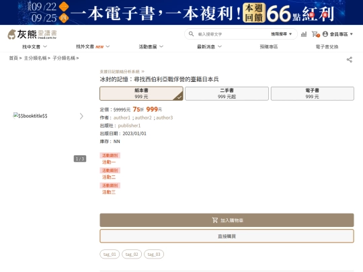Open the 預購專區 menu item

268,47
